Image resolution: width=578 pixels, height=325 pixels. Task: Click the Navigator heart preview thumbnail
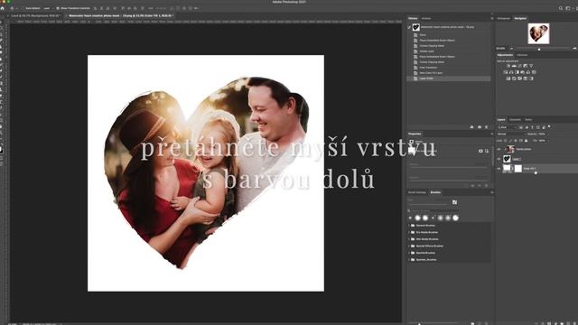click(x=538, y=33)
